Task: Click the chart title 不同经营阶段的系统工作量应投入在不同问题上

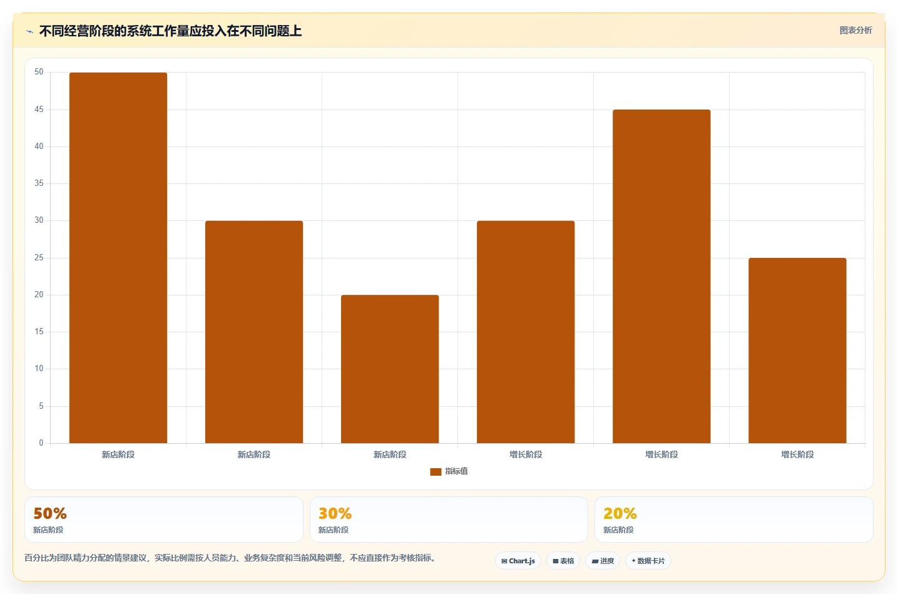Action: 170,31
